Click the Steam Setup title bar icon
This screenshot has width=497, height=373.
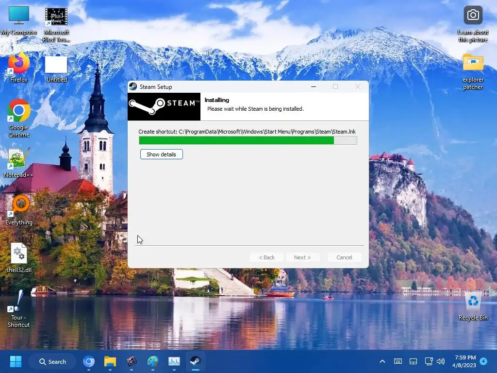point(133,86)
